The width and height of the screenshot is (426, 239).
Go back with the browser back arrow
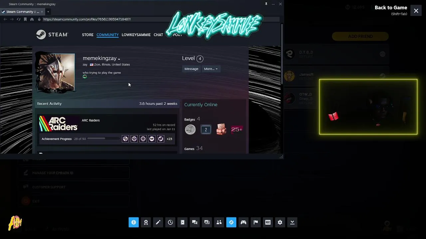[x=5, y=19]
